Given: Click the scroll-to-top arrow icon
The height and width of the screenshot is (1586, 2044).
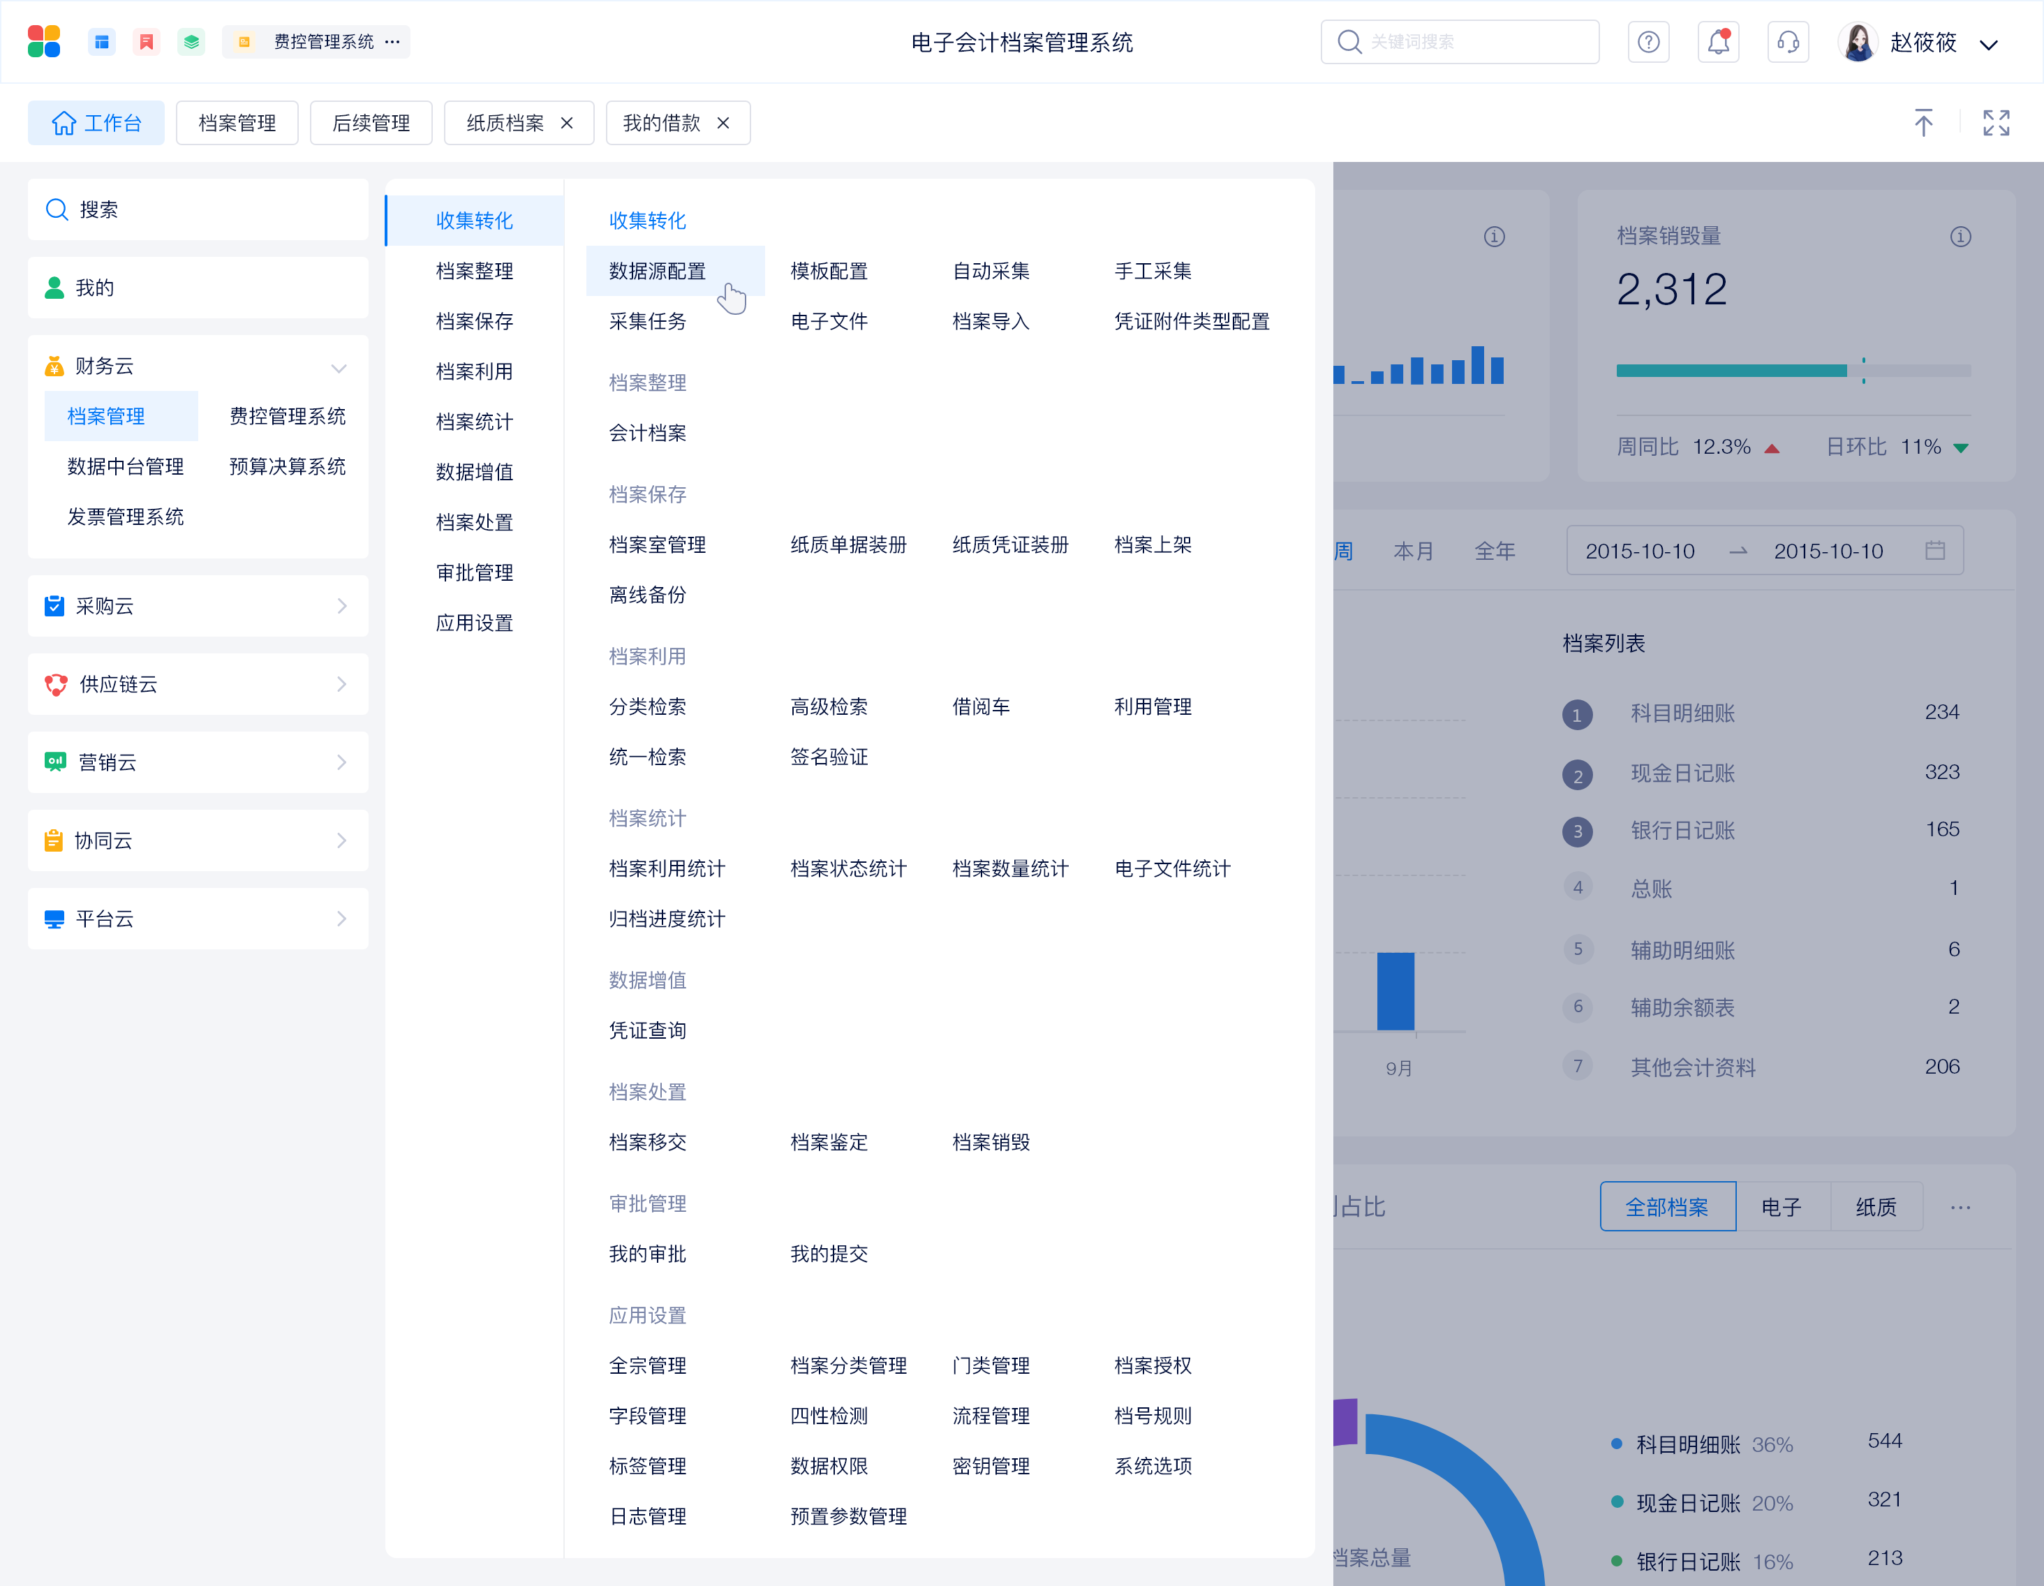Looking at the screenshot, I should pyautogui.click(x=1923, y=123).
